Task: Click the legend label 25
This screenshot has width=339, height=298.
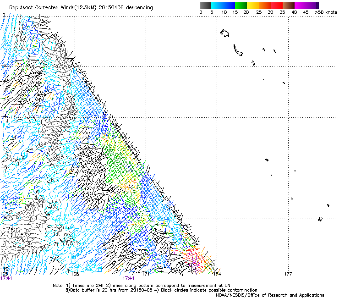Action: [x=259, y=12]
